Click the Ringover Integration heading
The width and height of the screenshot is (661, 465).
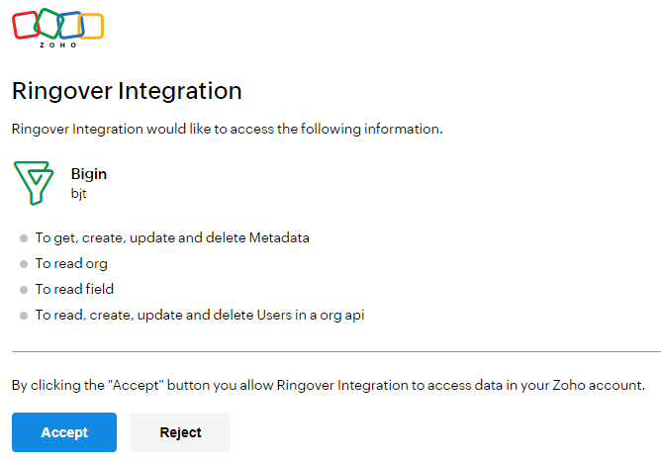click(127, 91)
